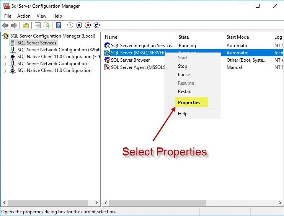Click Other (Boot, Syste... start mode cell
The image size is (284, 216).
246,60
